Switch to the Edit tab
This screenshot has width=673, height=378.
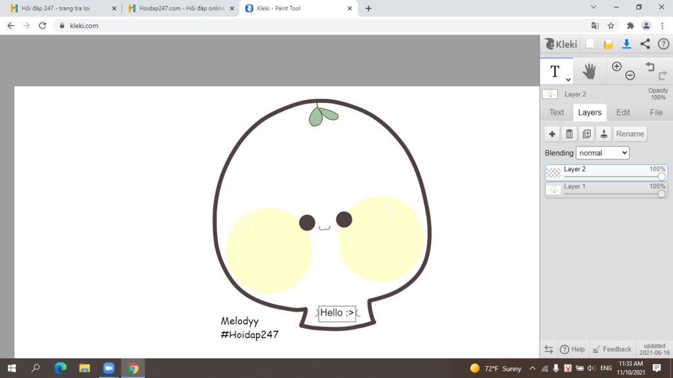point(623,112)
